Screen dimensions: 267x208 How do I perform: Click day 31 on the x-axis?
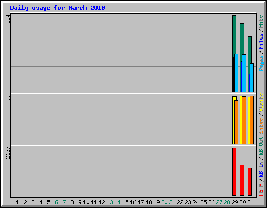click(250, 202)
